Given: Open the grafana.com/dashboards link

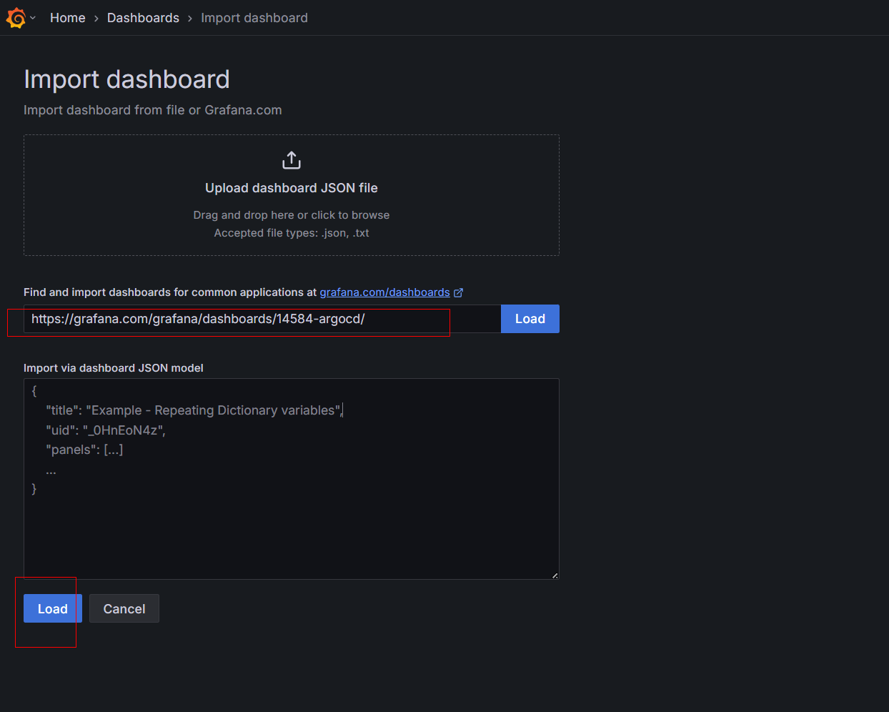Looking at the screenshot, I should click(384, 292).
